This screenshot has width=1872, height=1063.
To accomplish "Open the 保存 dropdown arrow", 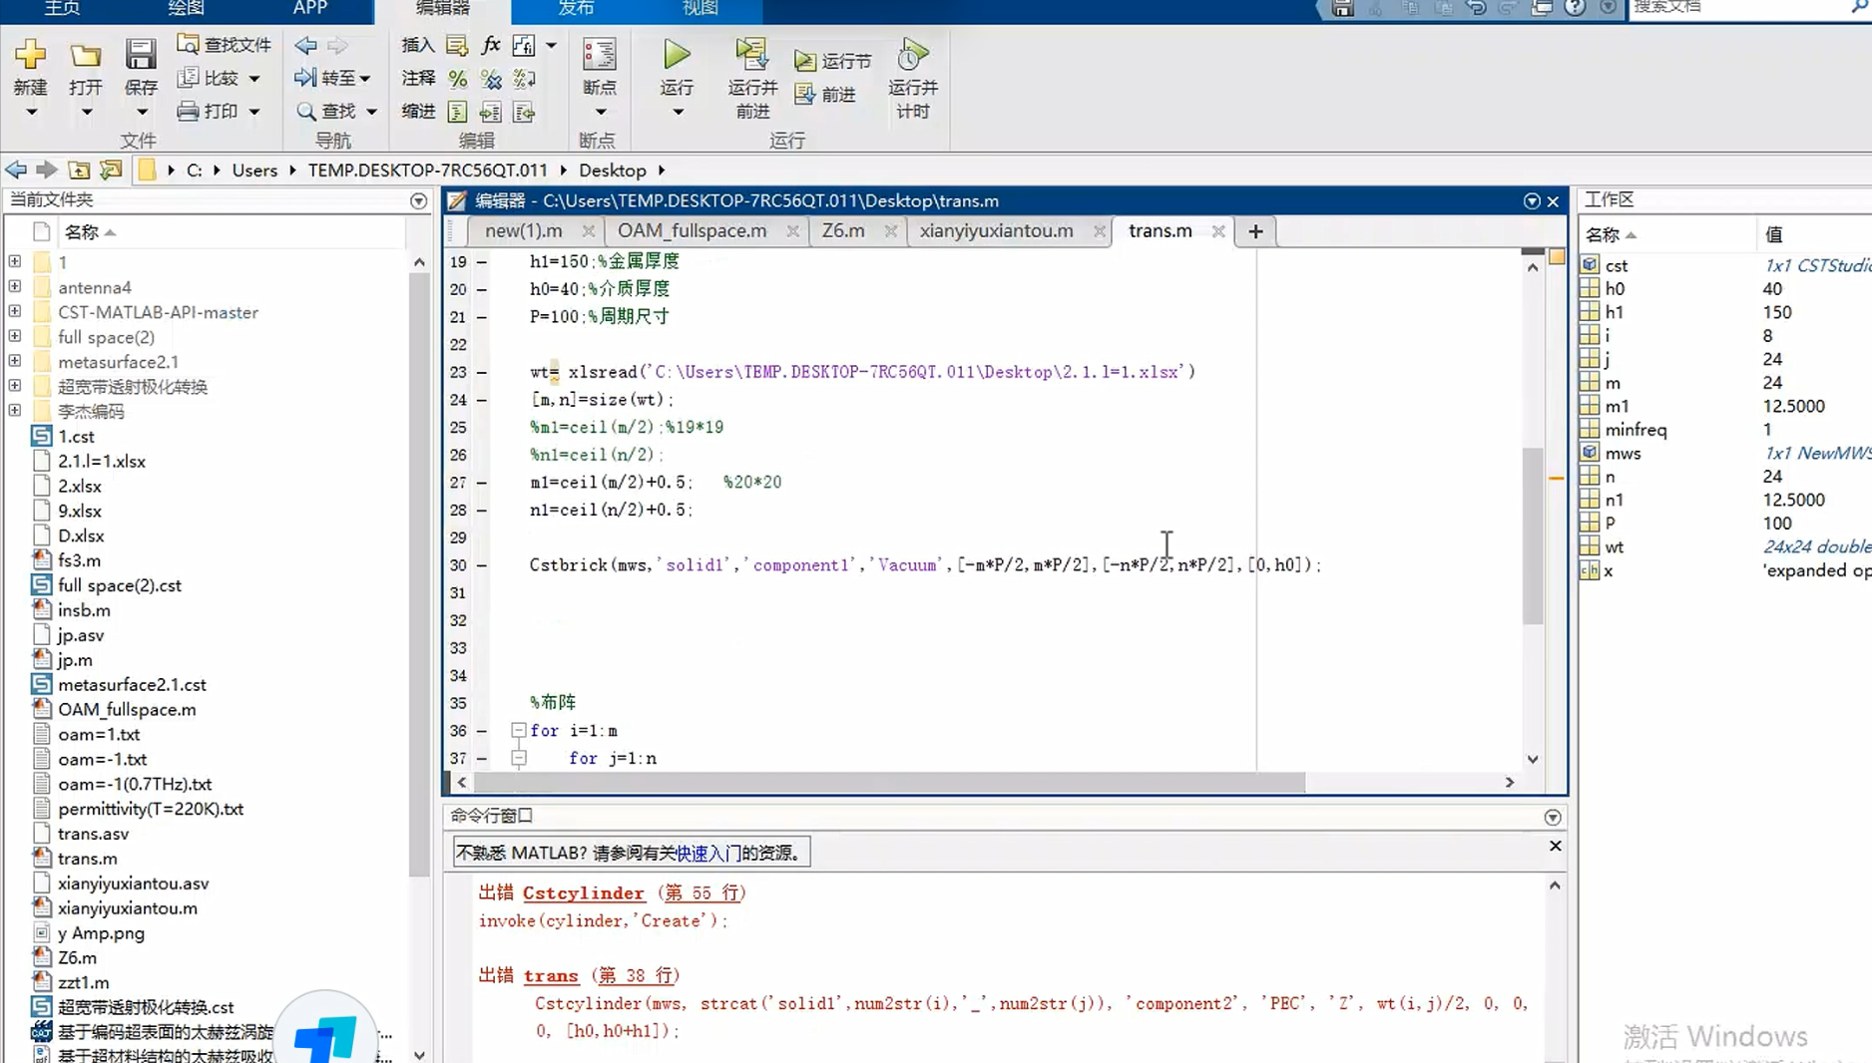I will pos(141,113).
